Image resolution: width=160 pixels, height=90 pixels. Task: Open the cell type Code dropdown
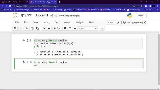point(88,29)
